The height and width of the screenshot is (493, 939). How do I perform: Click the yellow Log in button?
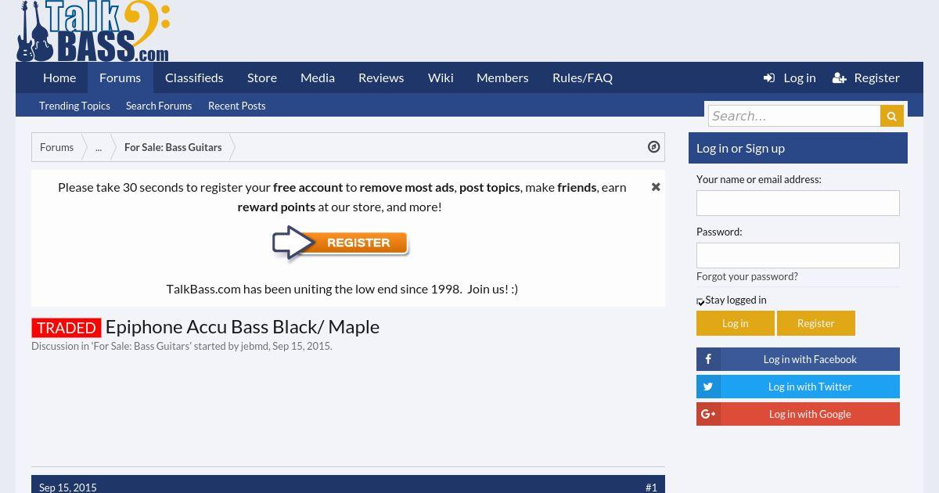[x=736, y=323]
